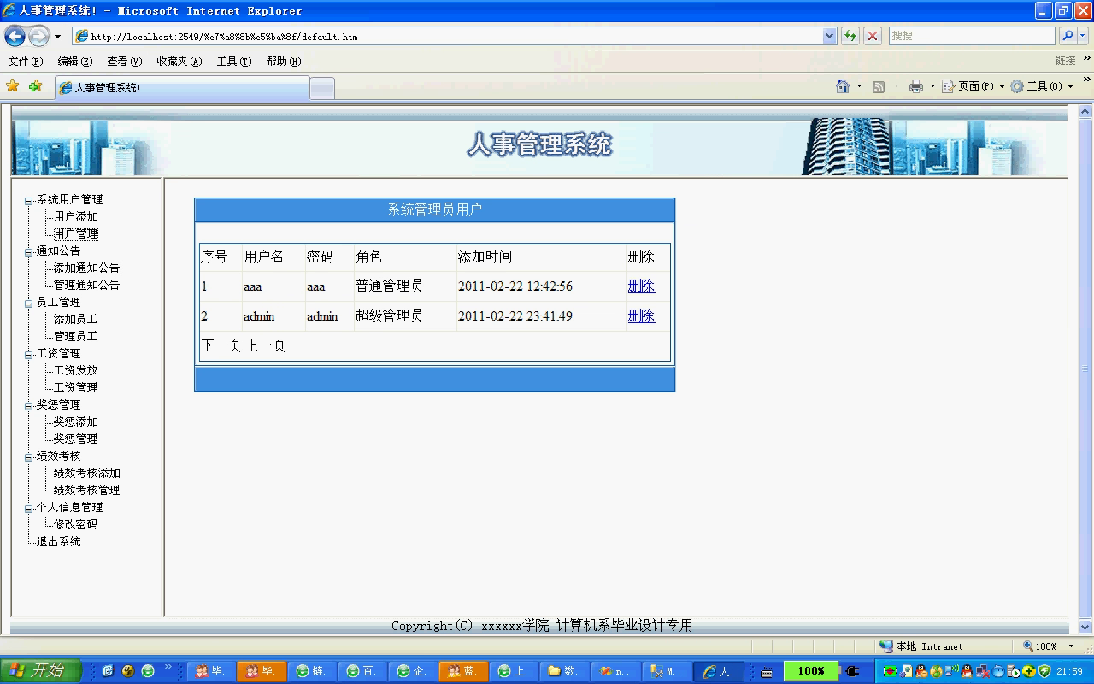Viewport: 1094px width, 684px height.
Task: Open the zoom level 100% dropdown
Action: [x=1072, y=646]
